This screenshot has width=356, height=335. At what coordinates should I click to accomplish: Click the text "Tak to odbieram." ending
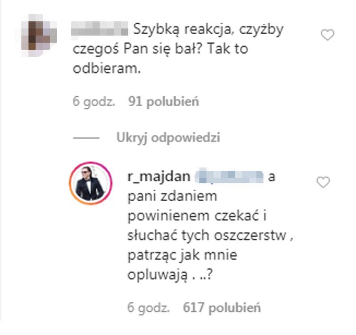coord(160,58)
